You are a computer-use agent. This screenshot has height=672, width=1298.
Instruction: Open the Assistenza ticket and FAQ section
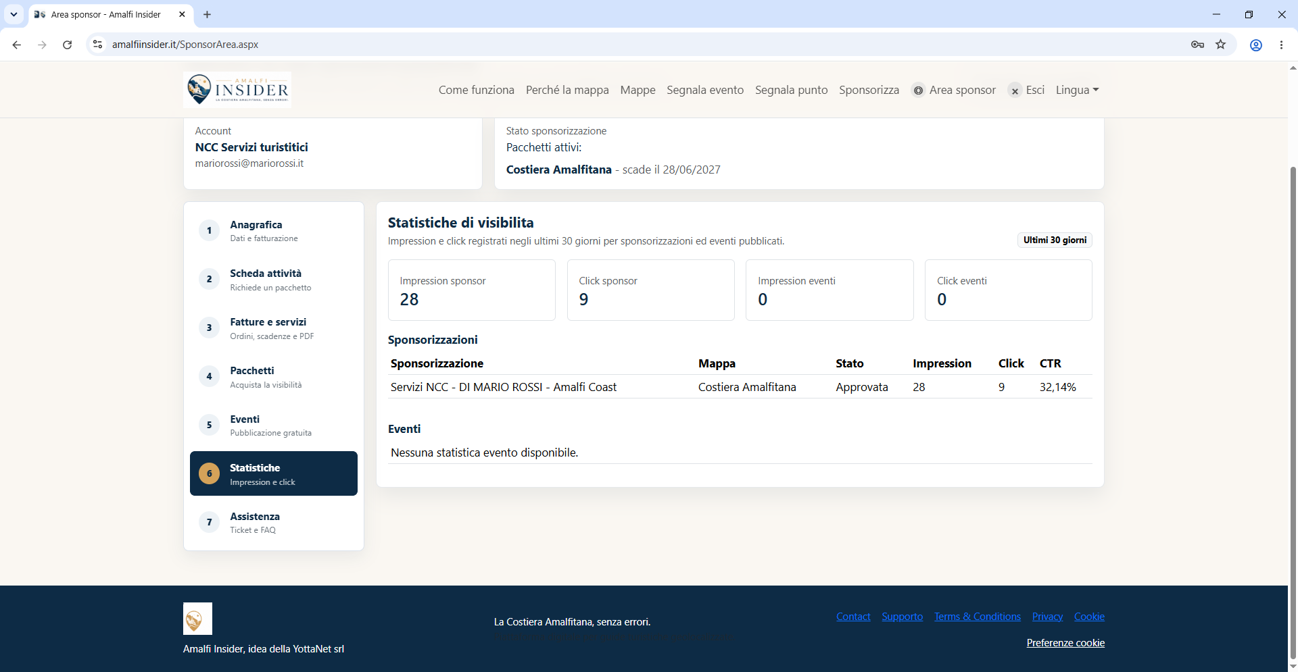274,522
